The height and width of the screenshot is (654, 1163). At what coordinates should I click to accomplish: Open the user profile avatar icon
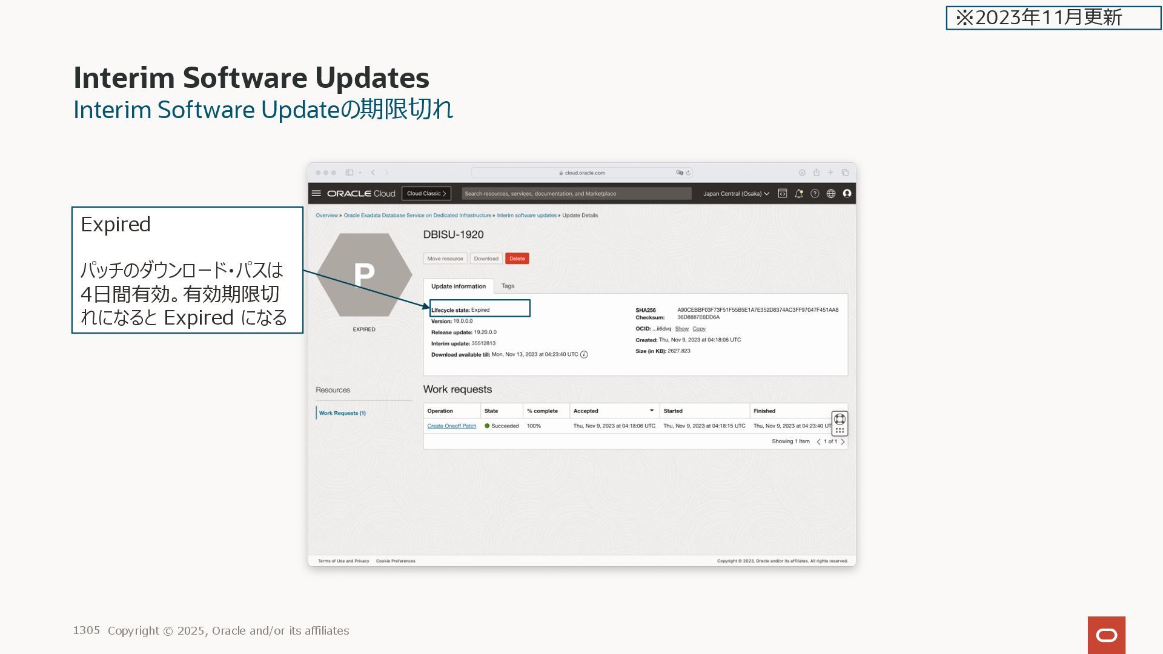[x=847, y=194]
